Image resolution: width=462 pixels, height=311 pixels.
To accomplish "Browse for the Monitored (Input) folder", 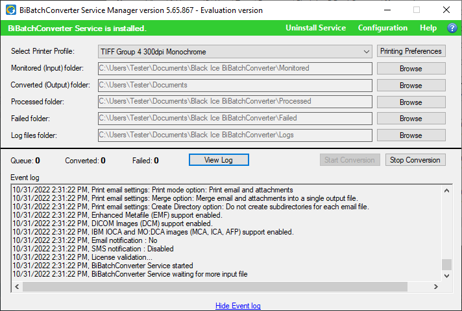I will click(411, 69).
